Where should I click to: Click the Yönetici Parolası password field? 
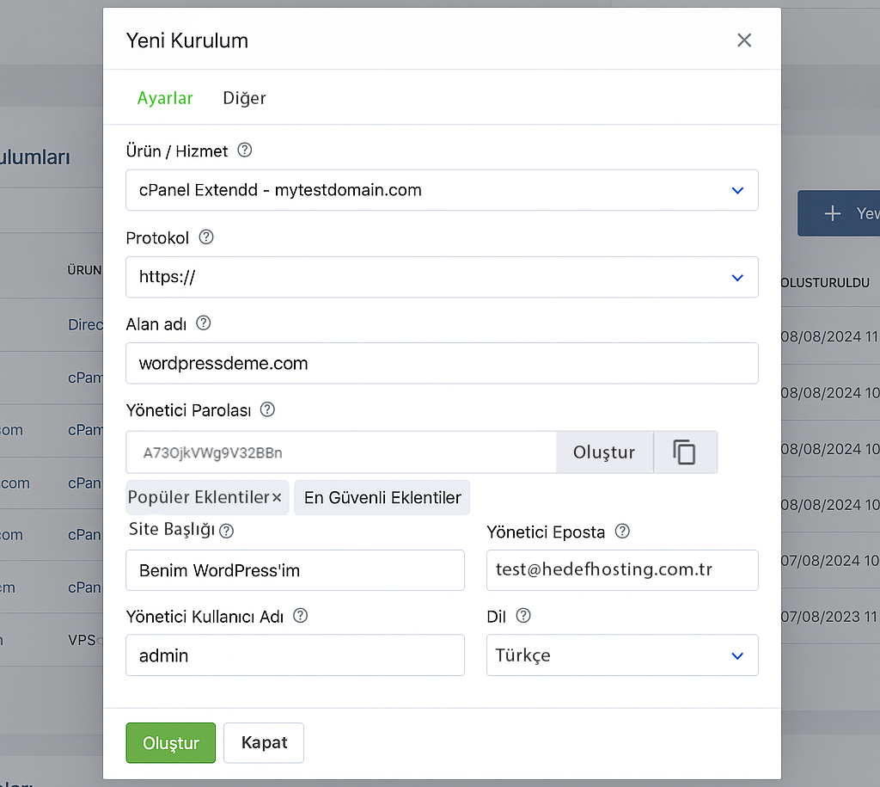[x=341, y=452]
